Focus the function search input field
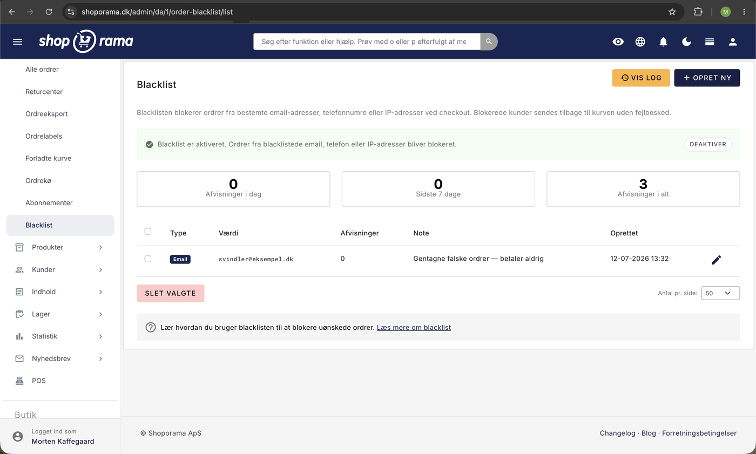Viewport: 756px width, 454px height. pyautogui.click(x=367, y=42)
